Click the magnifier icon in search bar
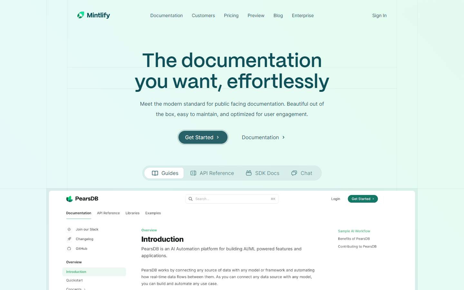Image resolution: width=464 pixels, height=290 pixels. point(190,199)
